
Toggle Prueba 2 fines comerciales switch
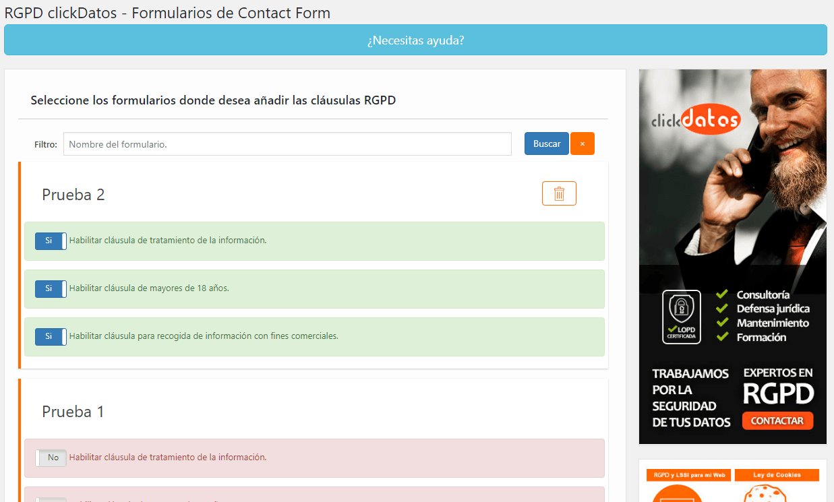click(x=51, y=337)
